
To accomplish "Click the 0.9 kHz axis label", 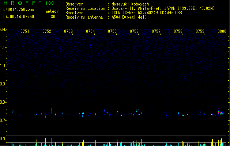I will [x=3, y=84].
